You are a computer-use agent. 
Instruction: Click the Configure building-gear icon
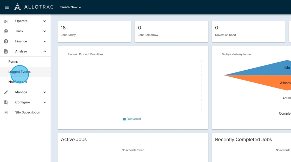pos(6,102)
